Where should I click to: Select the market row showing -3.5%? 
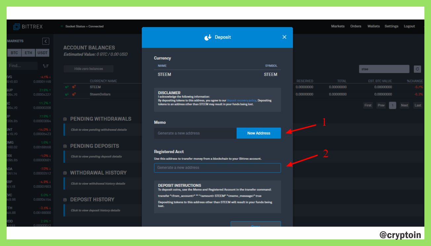(29, 210)
